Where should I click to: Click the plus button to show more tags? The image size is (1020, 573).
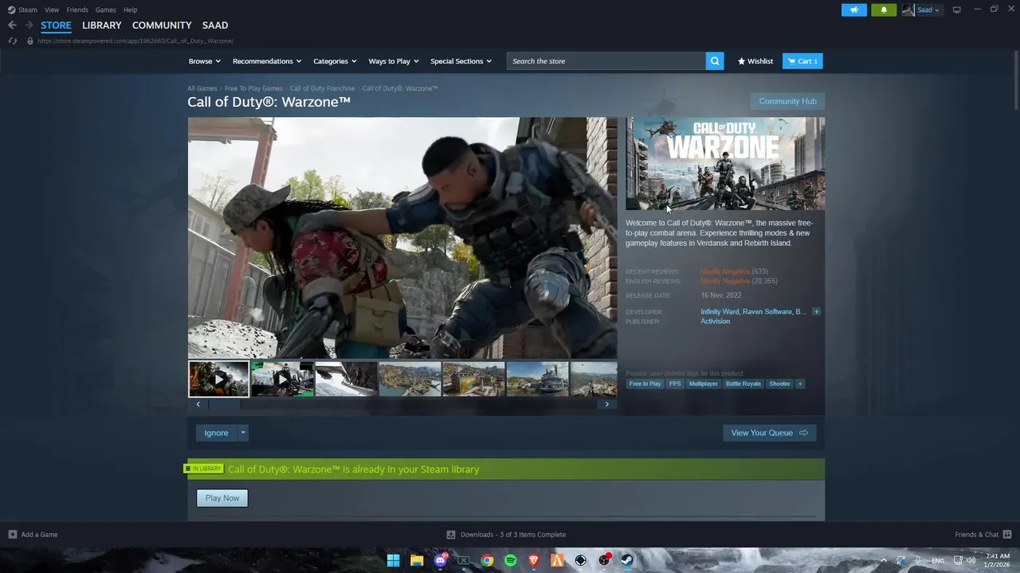tap(800, 384)
